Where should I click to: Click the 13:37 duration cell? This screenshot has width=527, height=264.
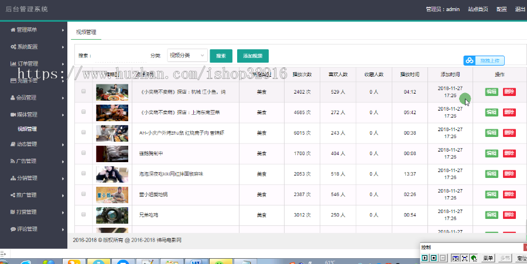pos(410,174)
